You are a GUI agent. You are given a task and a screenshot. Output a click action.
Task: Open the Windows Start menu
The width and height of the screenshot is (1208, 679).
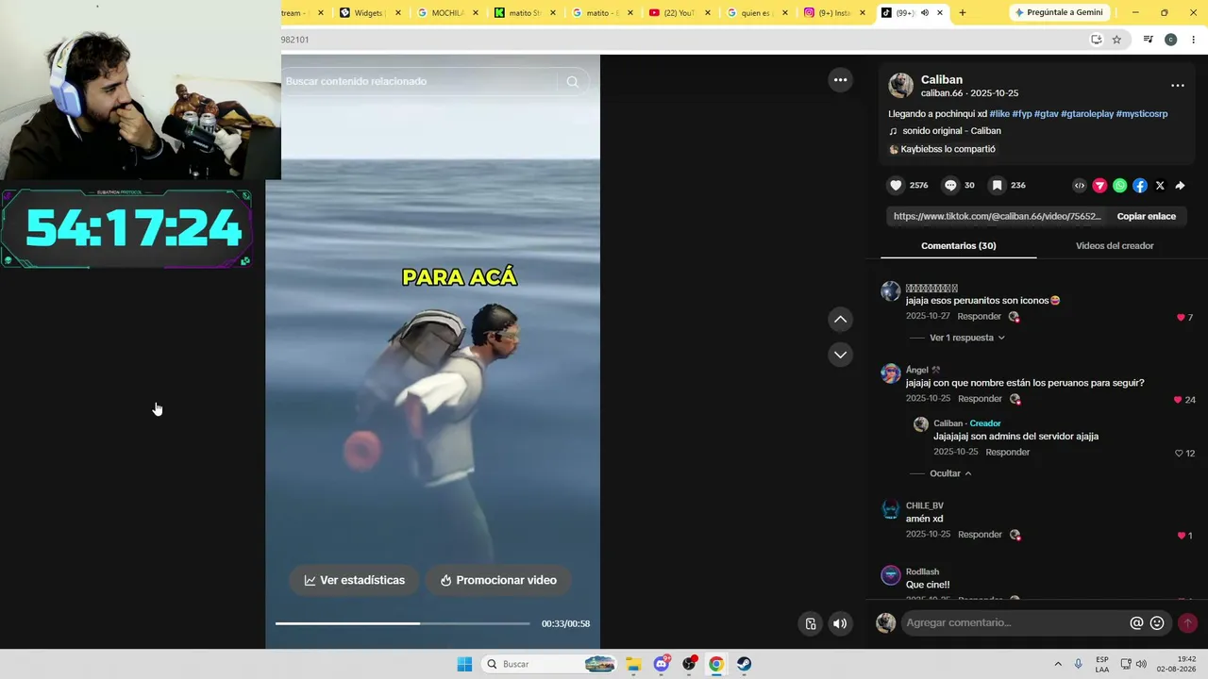(464, 664)
